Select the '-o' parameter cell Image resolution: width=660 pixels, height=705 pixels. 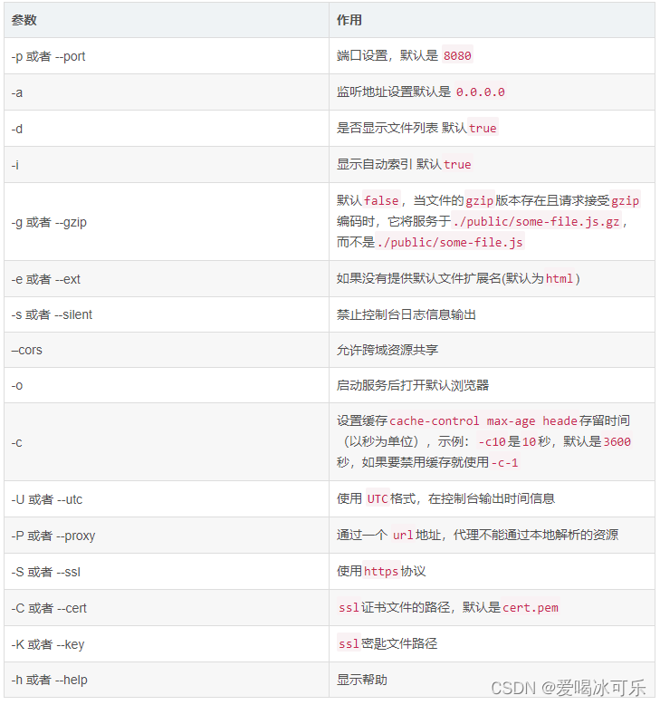pos(167,385)
